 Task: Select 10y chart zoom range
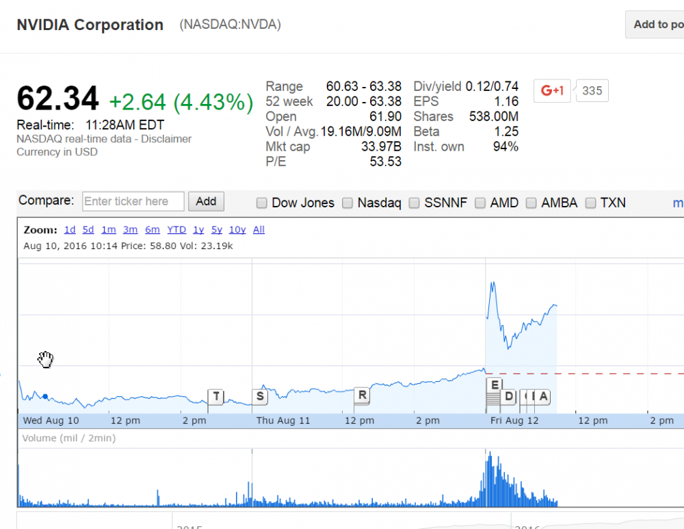pyautogui.click(x=237, y=229)
